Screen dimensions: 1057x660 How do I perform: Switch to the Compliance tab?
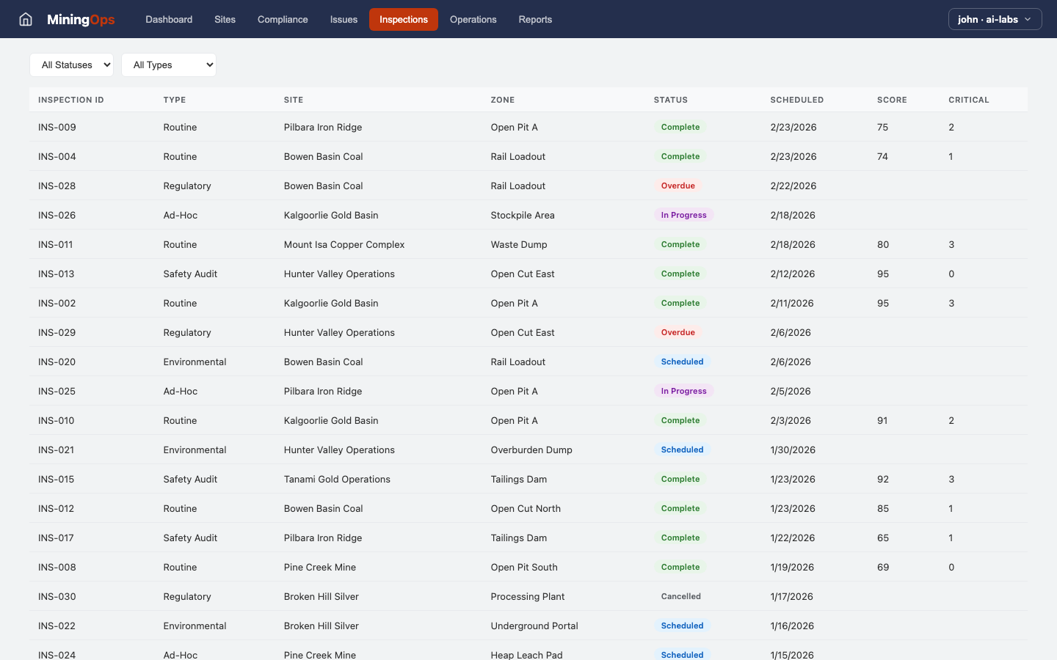[x=283, y=19]
